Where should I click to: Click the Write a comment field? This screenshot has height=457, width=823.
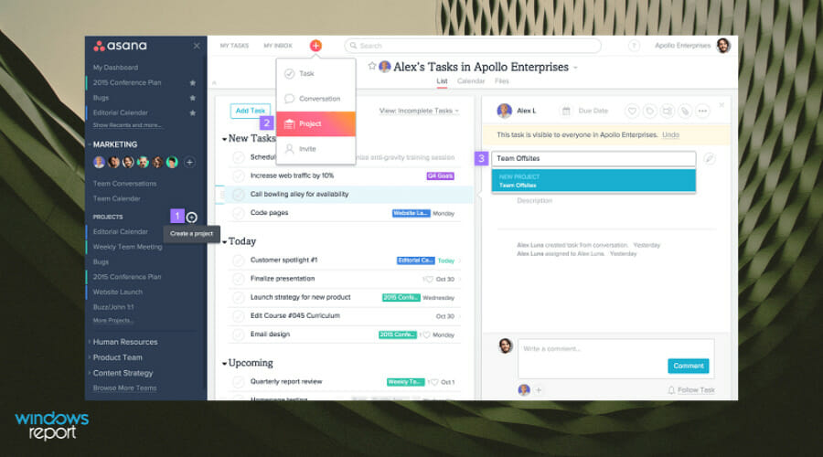tap(615, 359)
